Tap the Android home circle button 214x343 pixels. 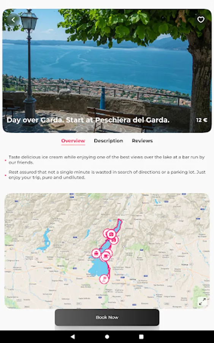pos(107,337)
